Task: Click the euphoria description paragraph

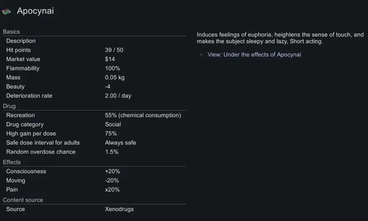Action: (280, 38)
